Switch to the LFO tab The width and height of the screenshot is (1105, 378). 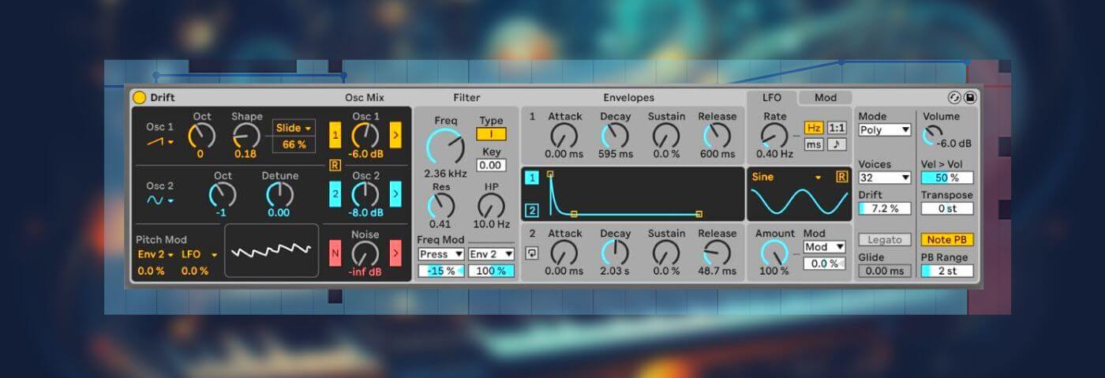pyautogui.click(x=771, y=98)
